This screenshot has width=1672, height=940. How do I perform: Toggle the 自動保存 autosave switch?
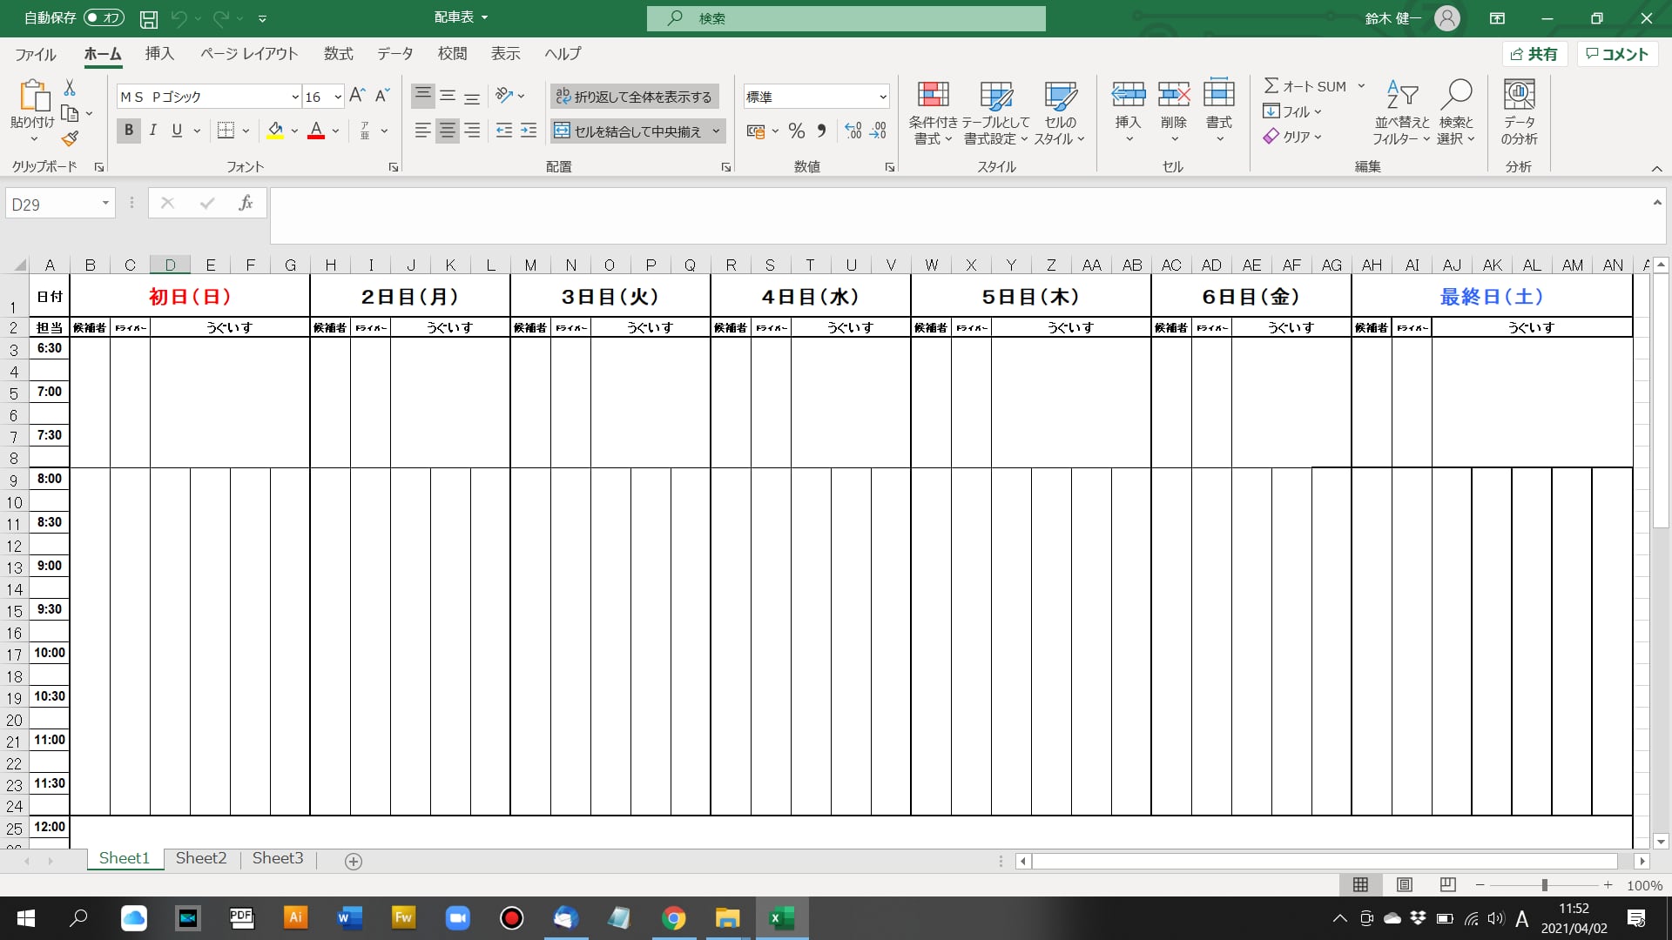[x=104, y=17]
